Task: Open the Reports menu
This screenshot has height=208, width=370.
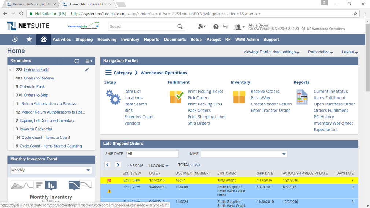Action: [152, 40]
